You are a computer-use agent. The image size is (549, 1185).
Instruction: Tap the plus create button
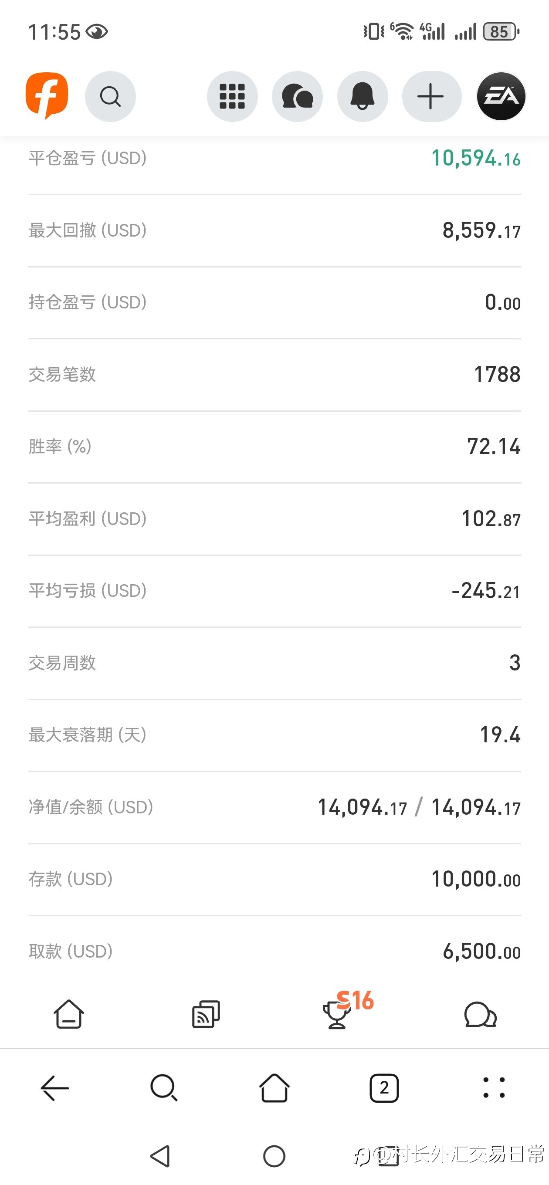pyautogui.click(x=431, y=97)
